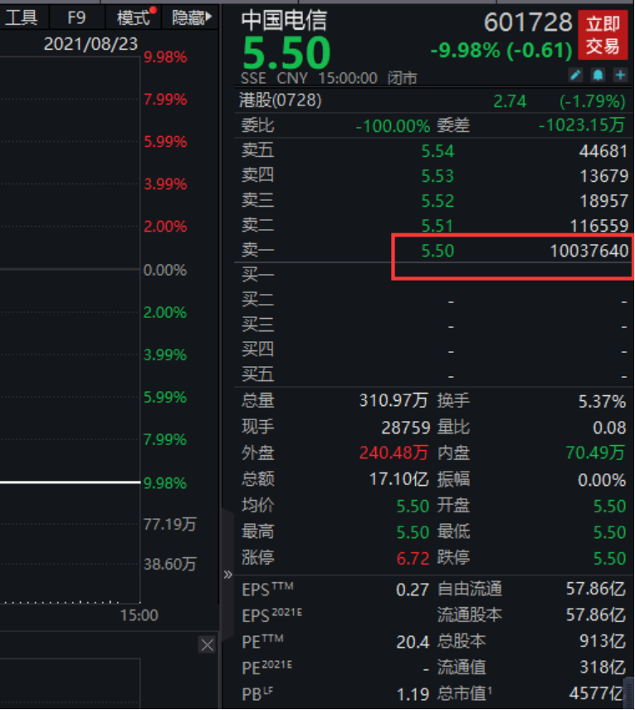
Task: Click the 委差 value -1023.15万
Action: pos(582,125)
